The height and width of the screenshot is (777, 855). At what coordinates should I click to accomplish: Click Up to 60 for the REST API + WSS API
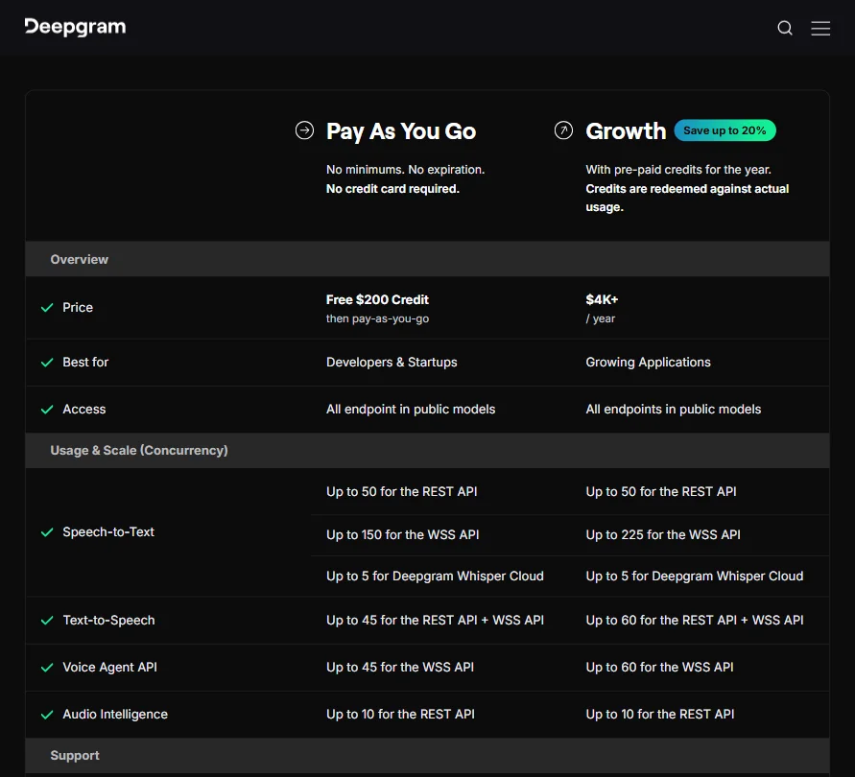pyautogui.click(x=694, y=620)
